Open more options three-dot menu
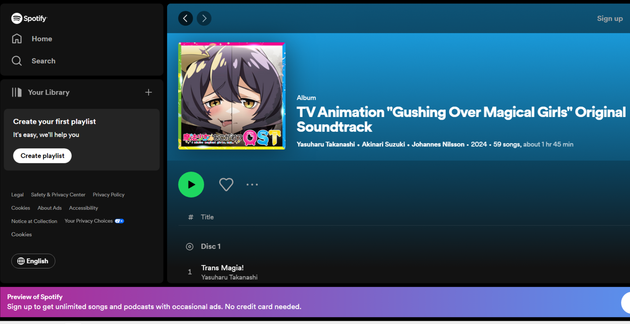The width and height of the screenshot is (630, 324). (252, 185)
